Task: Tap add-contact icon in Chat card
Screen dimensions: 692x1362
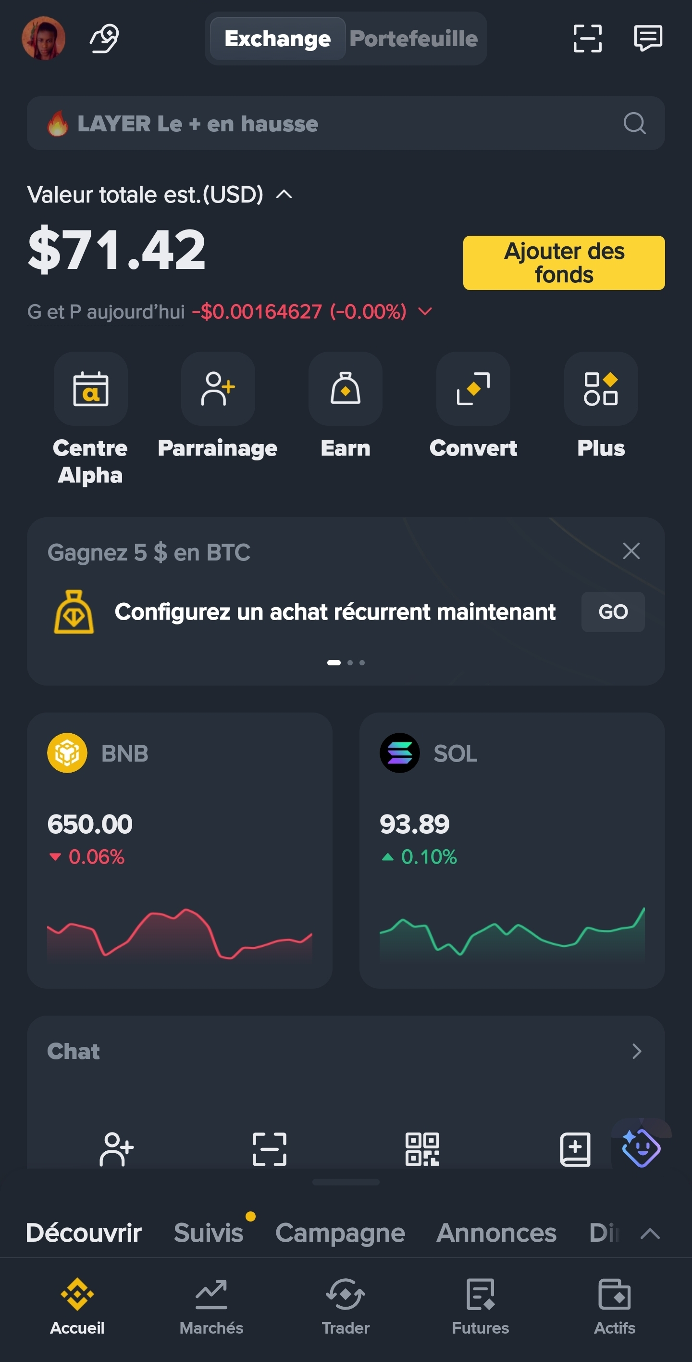Action: click(116, 1149)
